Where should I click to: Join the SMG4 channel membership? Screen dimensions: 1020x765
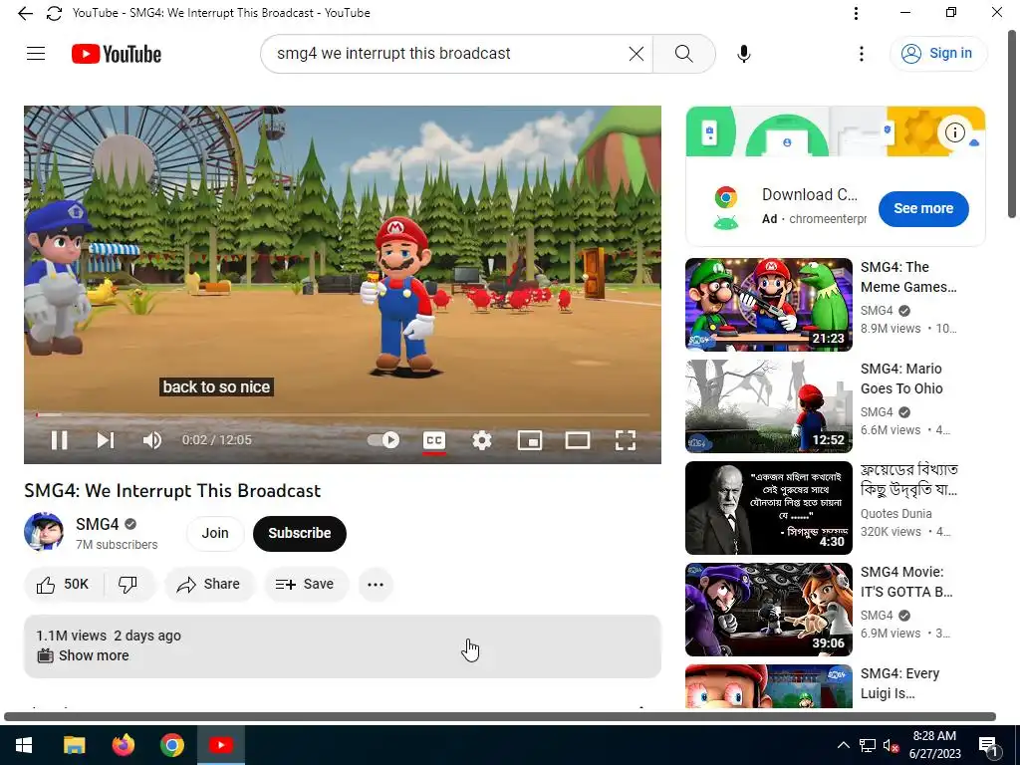pos(215,534)
